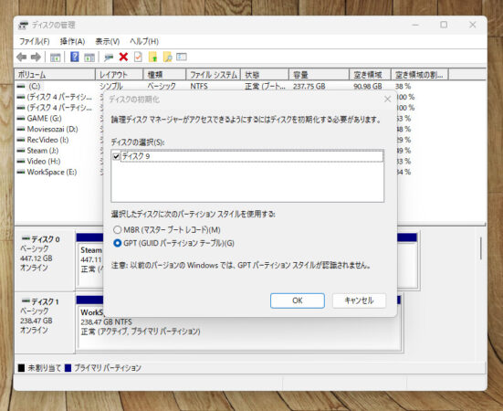The height and width of the screenshot is (411, 503).
Task: Click the Steam partition block on Disk 0
Action: (90, 265)
